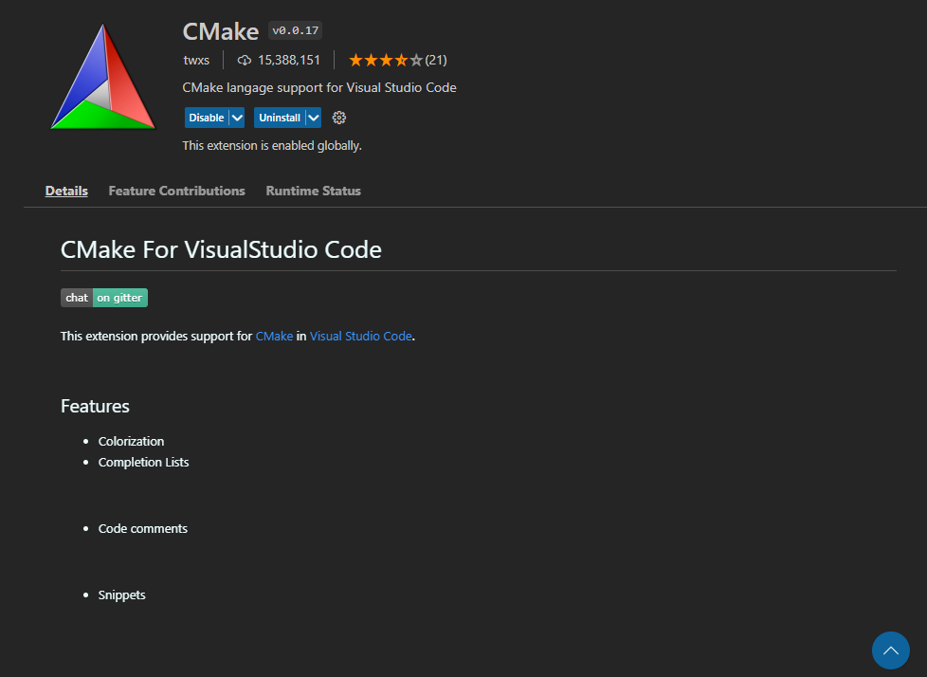927x677 pixels.
Task: Uninstall the CMake extension
Action: pos(280,118)
